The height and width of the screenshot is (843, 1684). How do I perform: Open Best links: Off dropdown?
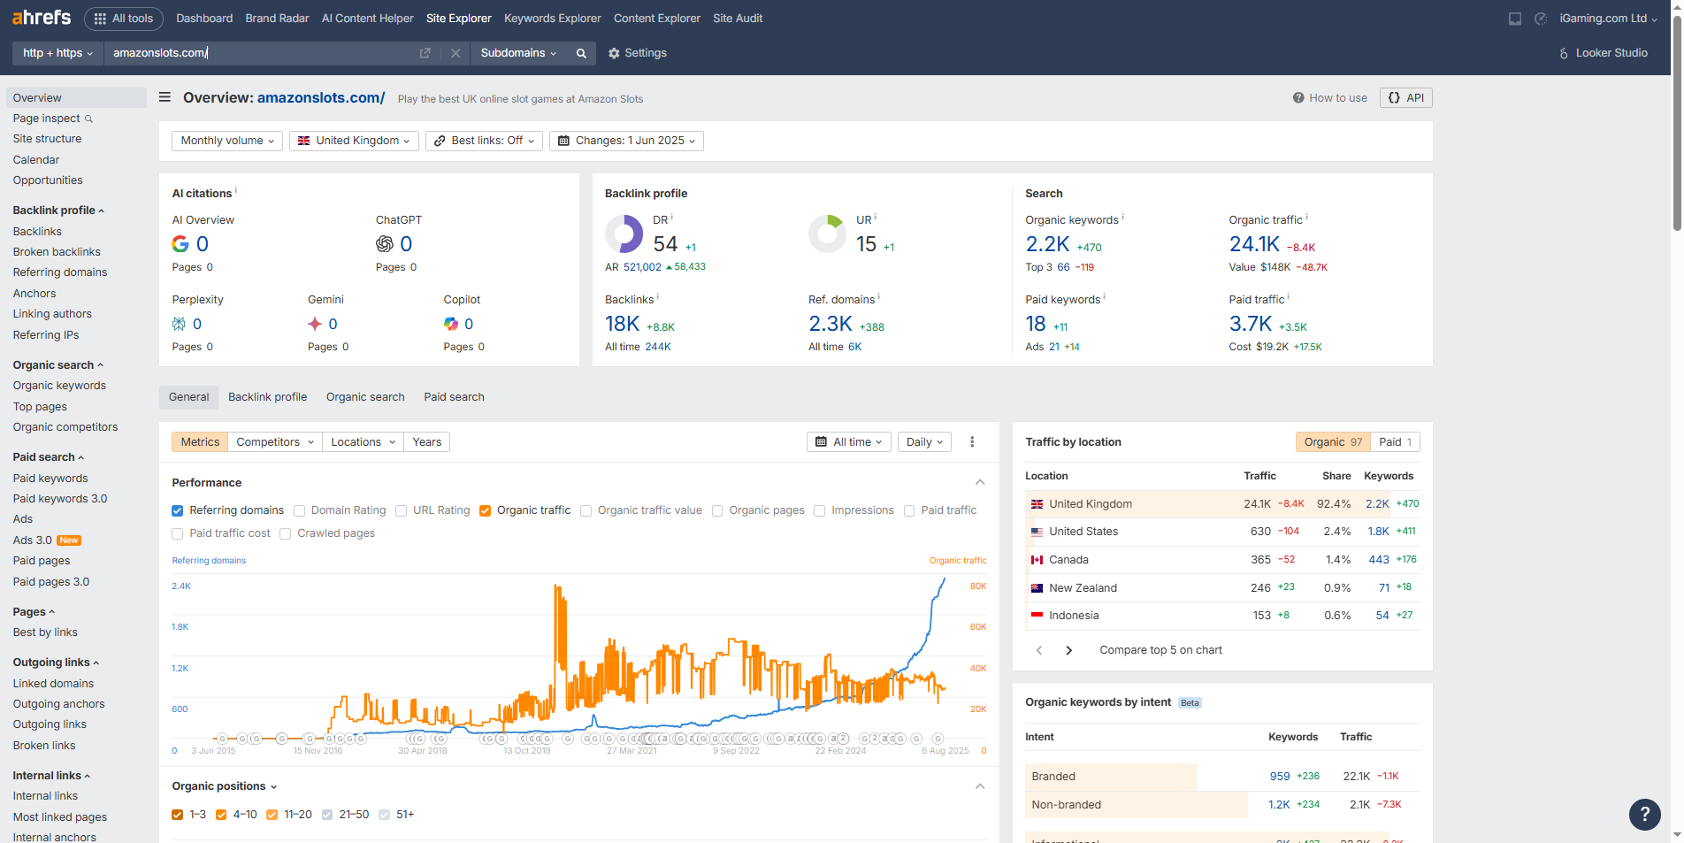(484, 141)
